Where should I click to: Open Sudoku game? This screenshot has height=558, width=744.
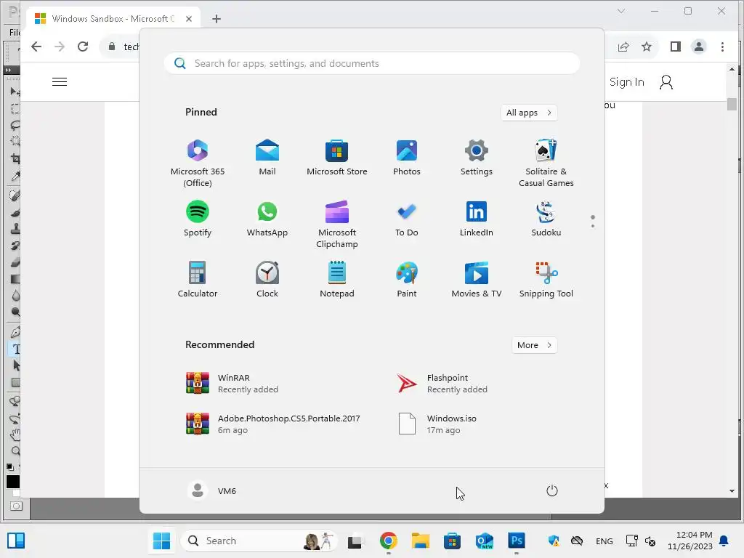click(x=546, y=219)
